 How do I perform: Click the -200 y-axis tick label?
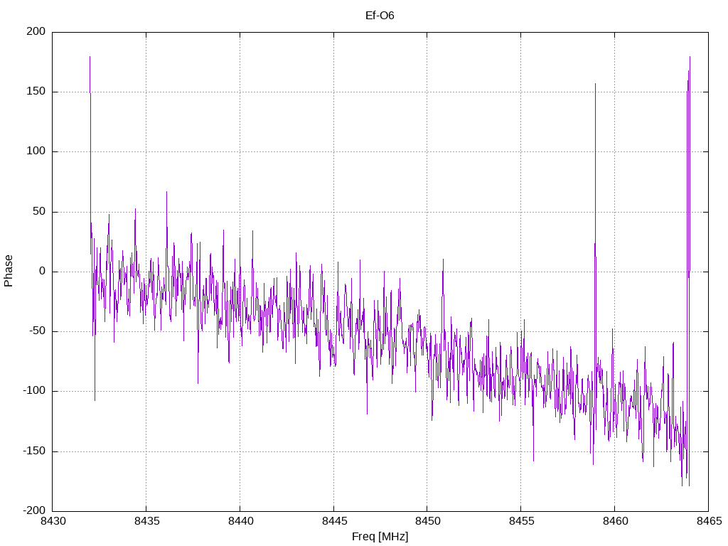pos(34,511)
